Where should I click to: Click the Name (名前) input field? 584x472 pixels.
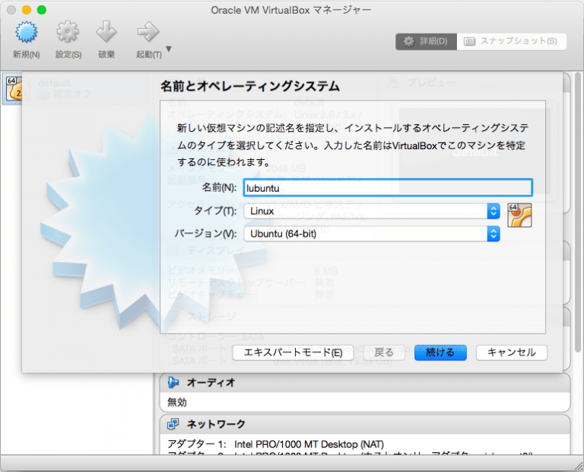[x=388, y=188]
